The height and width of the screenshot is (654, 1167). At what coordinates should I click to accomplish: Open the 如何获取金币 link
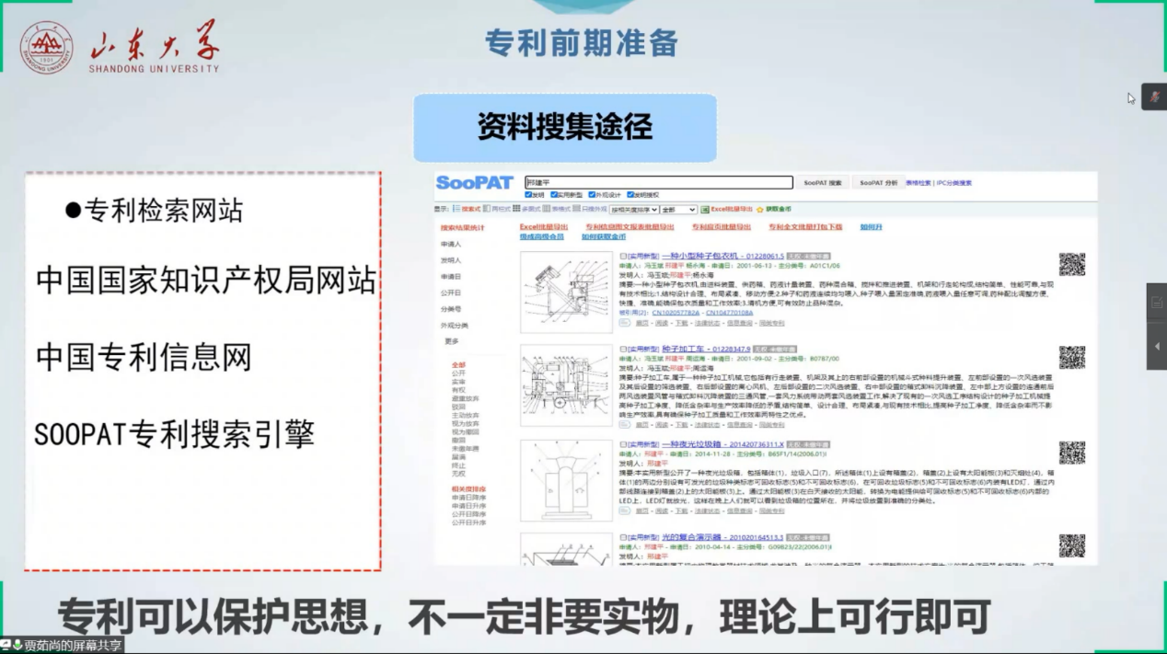[x=606, y=236]
